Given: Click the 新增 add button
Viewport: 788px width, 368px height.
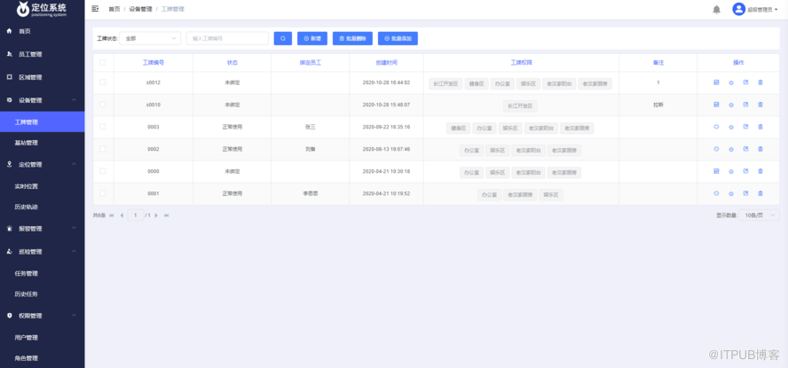Looking at the screenshot, I should tap(312, 39).
